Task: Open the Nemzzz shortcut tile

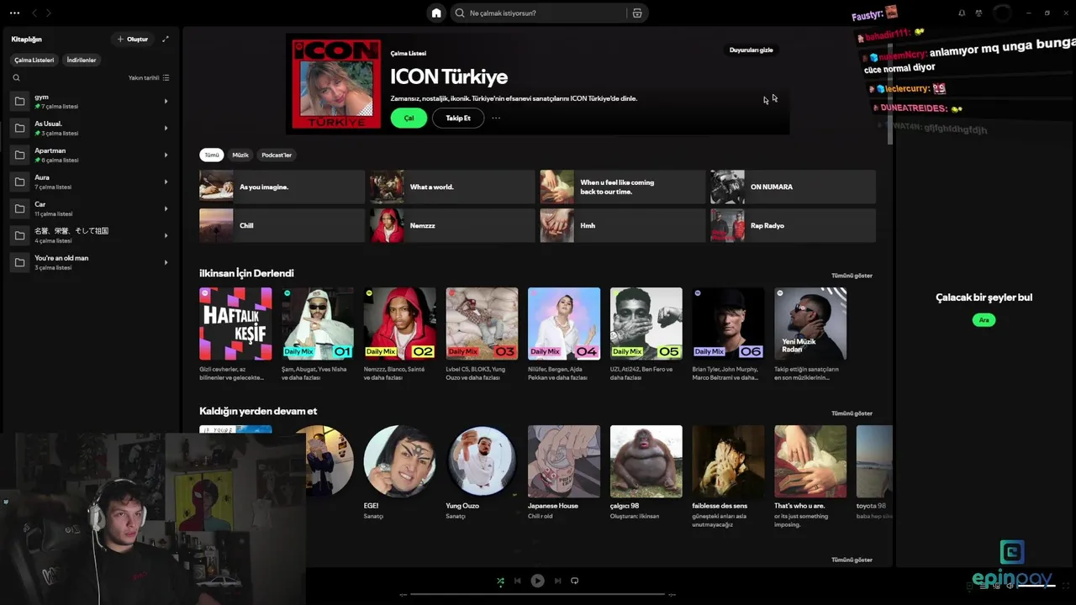Action: click(x=452, y=225)
